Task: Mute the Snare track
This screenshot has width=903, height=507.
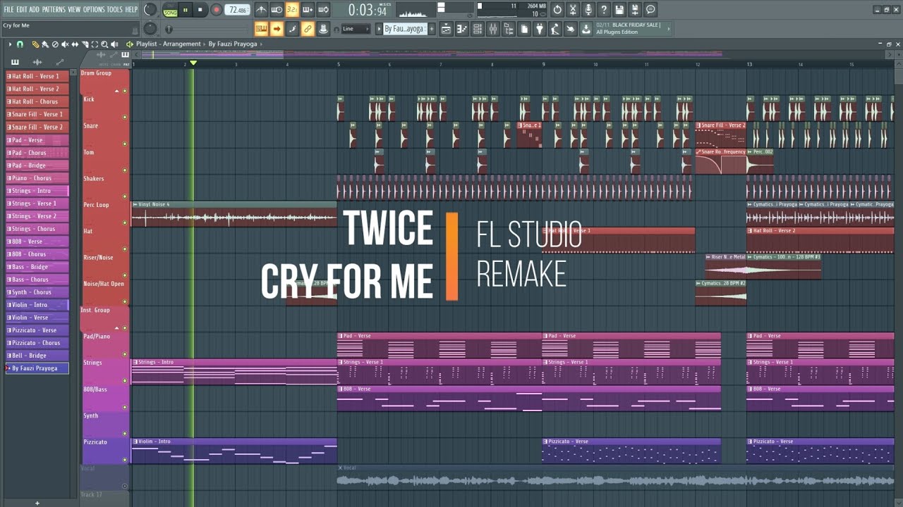Action: pos(125,144)
